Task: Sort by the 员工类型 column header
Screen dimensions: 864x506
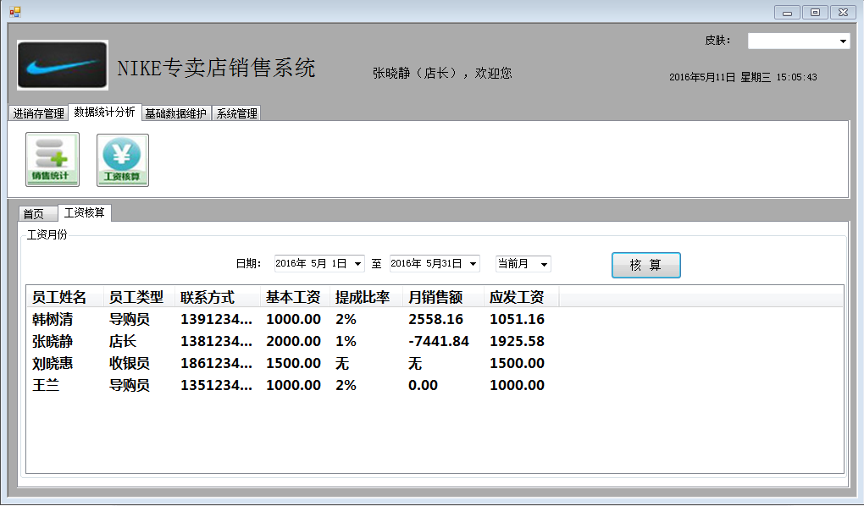Action: (x=140, y=297)
